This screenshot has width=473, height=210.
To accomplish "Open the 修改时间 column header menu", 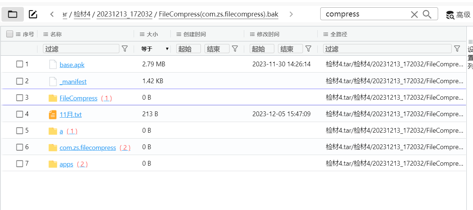I will (x=252, y=34).
